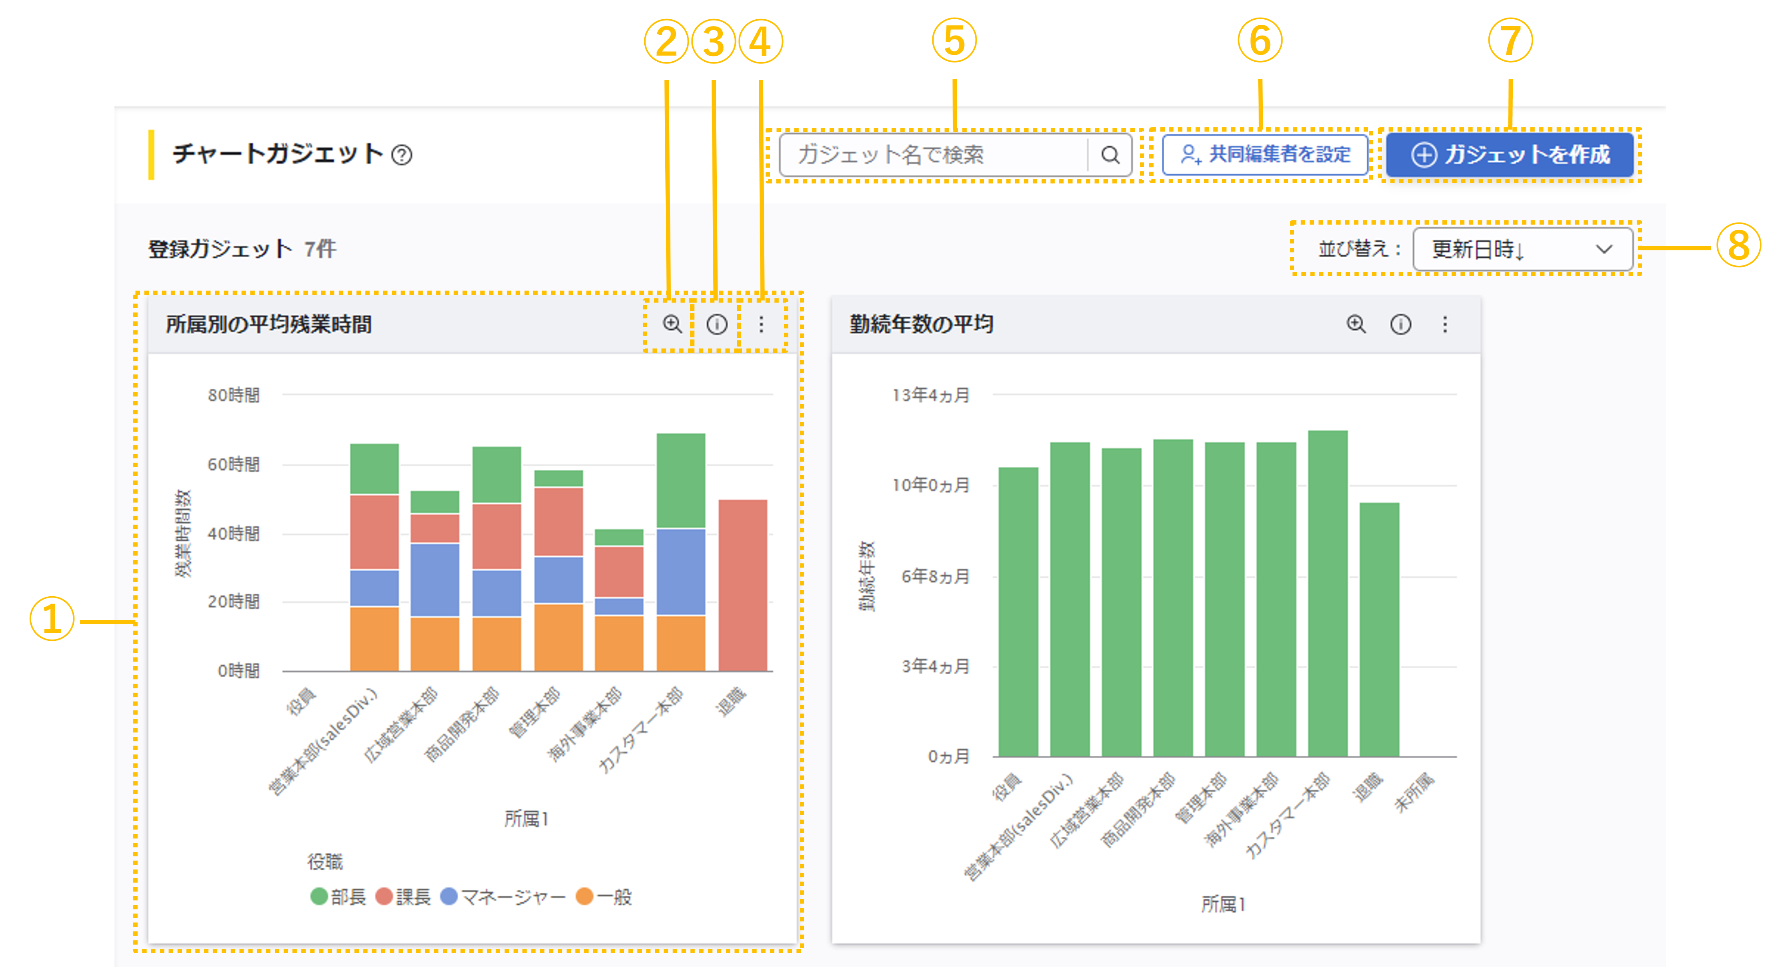Click magnifier zoom icon on 勤続年数の平均 gadget
The image size is (1791, 967).
pos(1356,324)
